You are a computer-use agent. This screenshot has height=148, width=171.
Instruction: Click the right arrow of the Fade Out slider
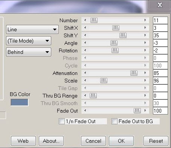[145, 111]
